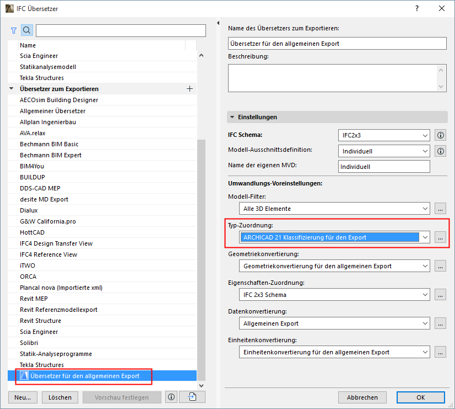
Task: Select Plancal nova (Importierte xml)
Action: click(x=102, y=288)
